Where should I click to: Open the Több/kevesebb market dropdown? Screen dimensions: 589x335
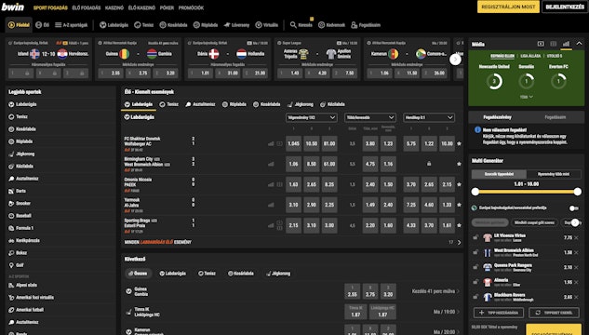[370, 117]
